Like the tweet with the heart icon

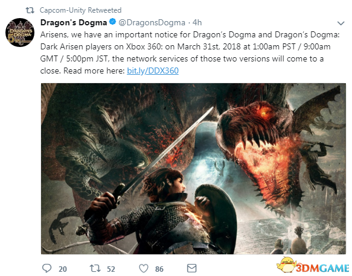click(x=144, y=268)
